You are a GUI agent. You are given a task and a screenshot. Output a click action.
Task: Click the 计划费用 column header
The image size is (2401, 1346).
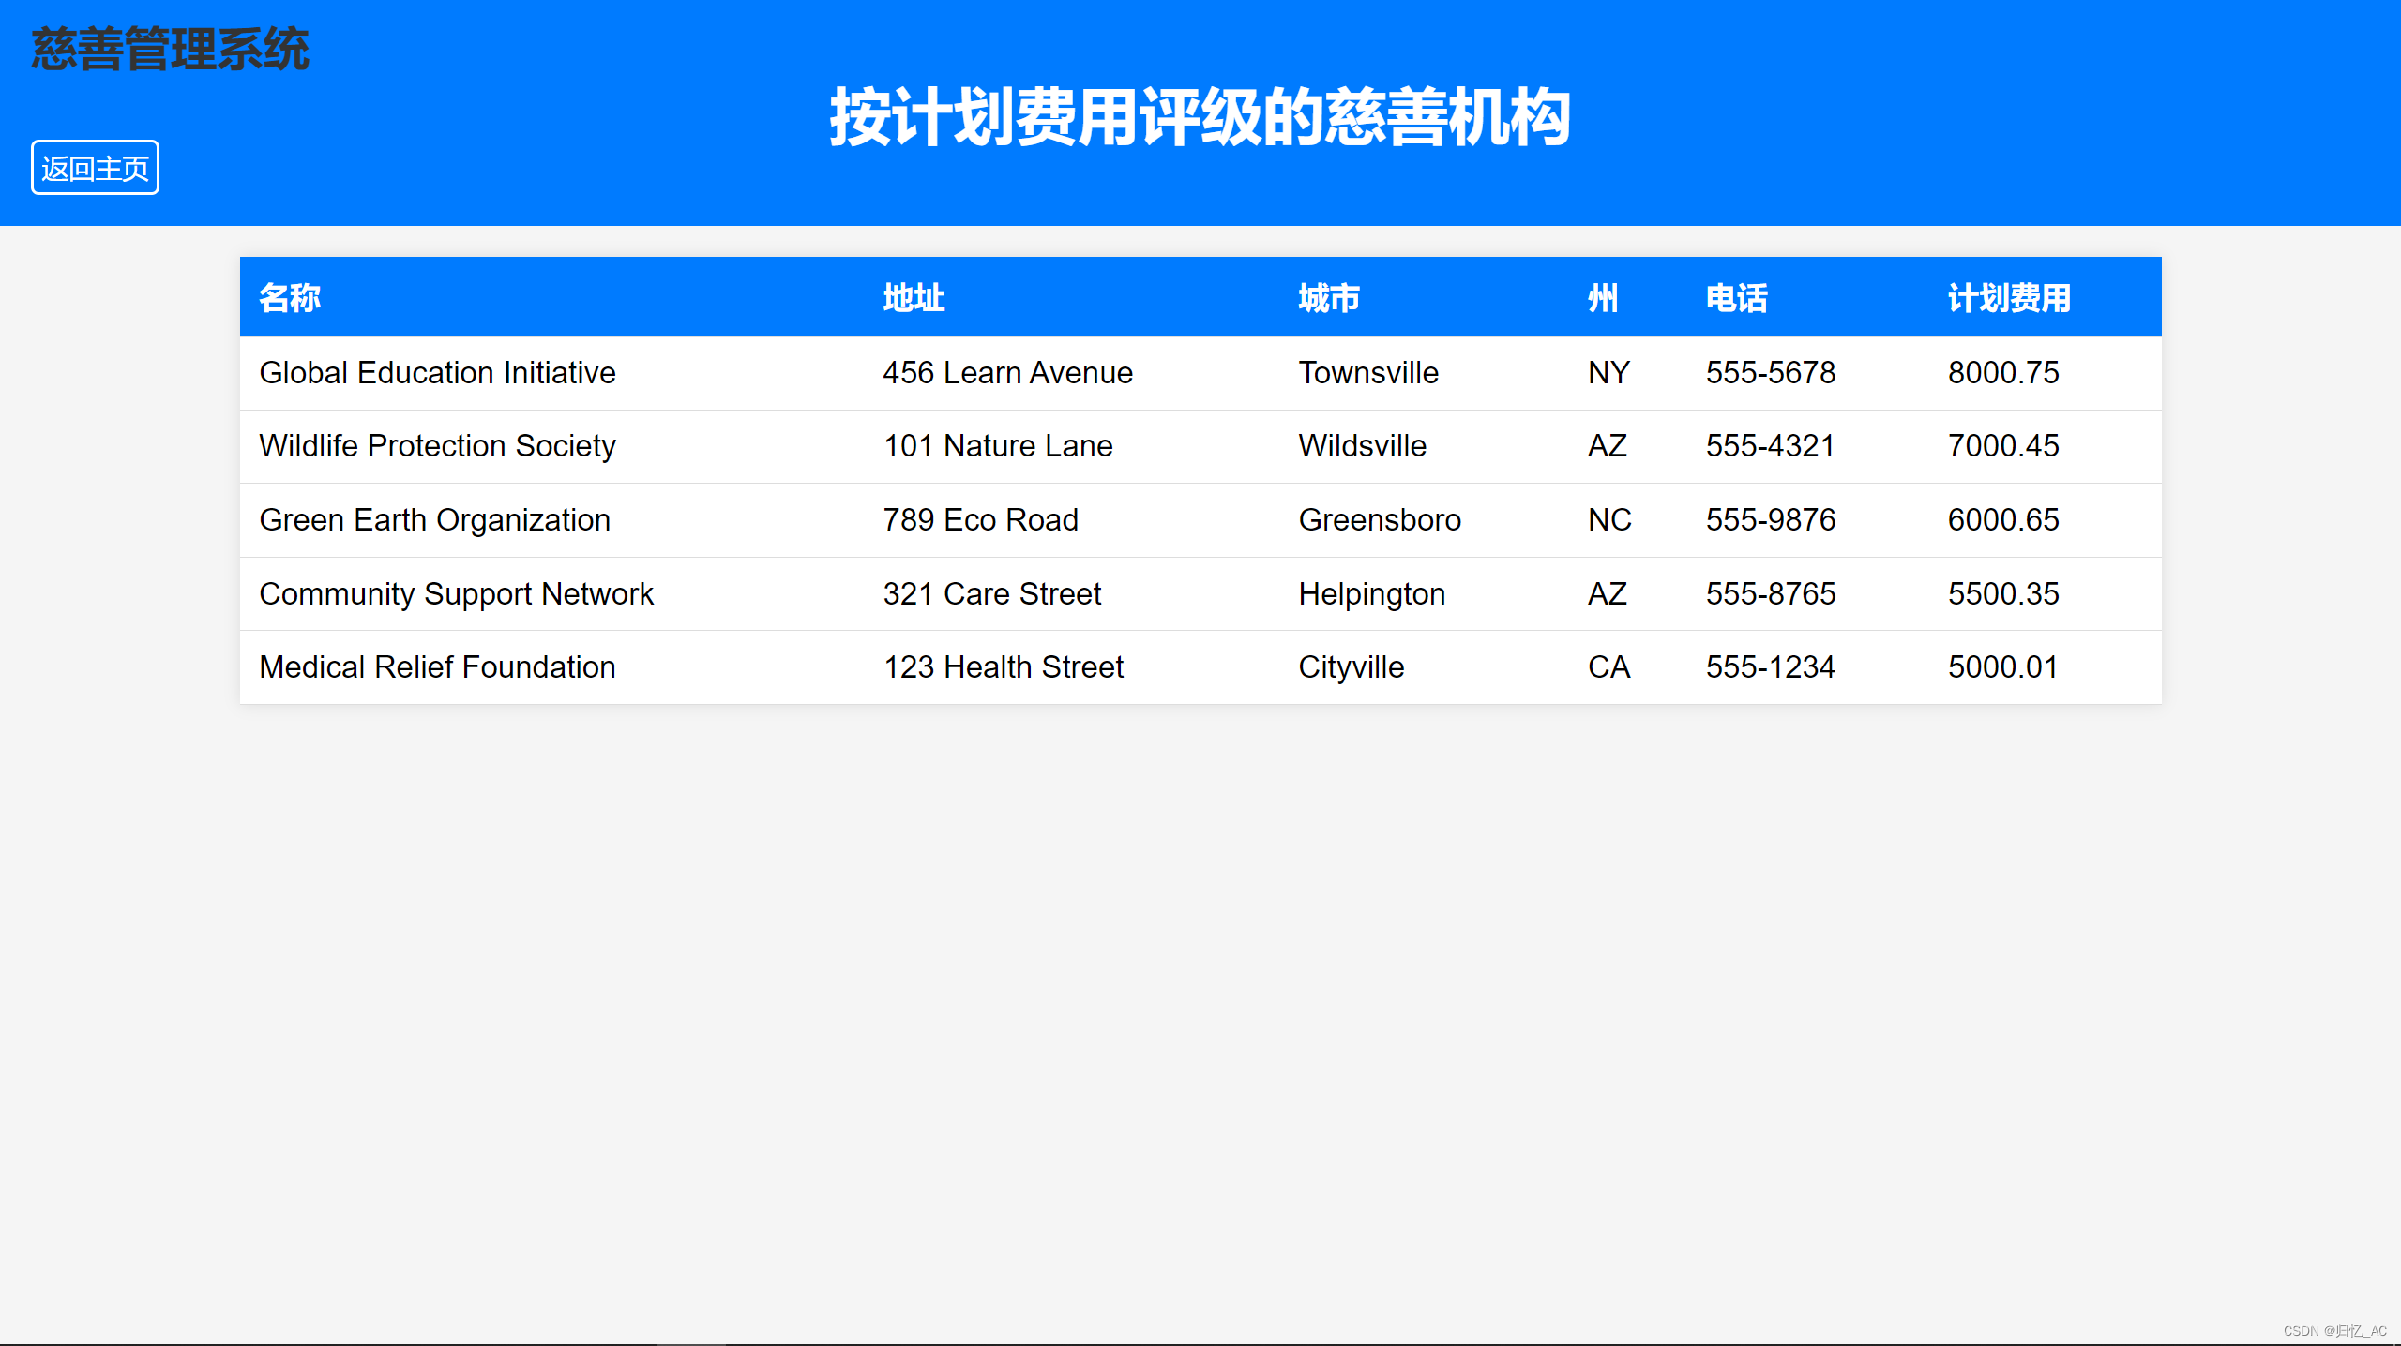coord(2009,297)
